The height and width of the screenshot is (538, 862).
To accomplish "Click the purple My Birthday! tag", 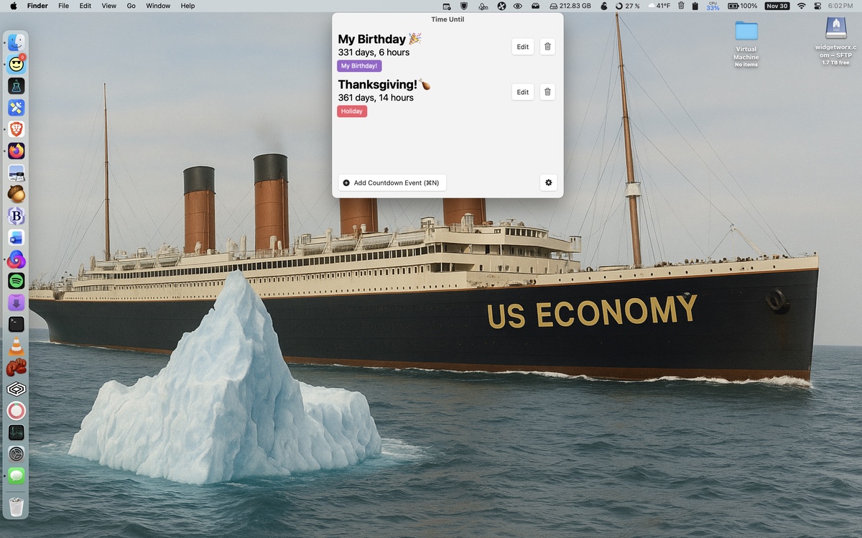I will coord(359,66).
